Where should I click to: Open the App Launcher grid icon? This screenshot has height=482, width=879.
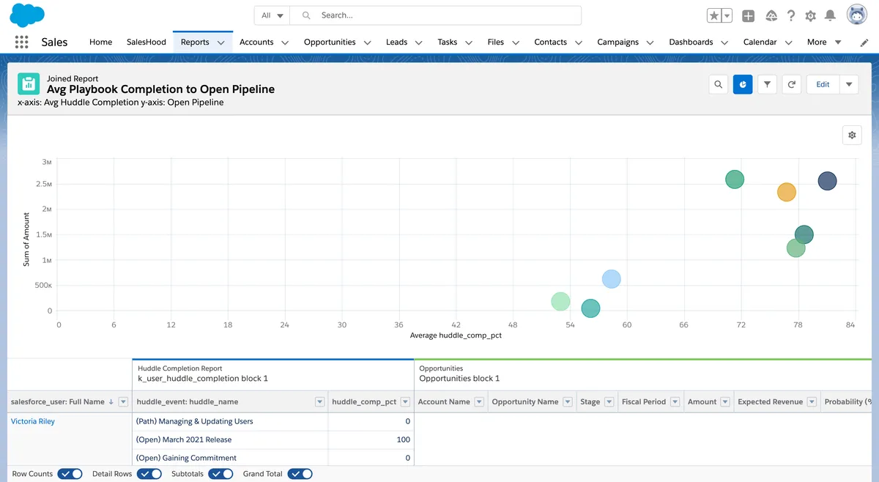[21, 42]
